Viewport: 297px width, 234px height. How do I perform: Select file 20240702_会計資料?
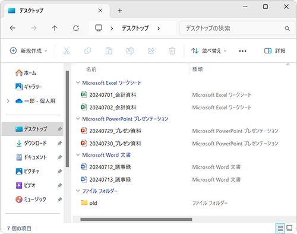pyautogui.click(x=109, y=107)
